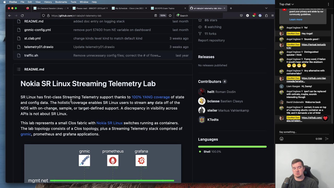334x188 pixels.
Task: Open the telemetry01.drawio file
Action: click(39, 47)
